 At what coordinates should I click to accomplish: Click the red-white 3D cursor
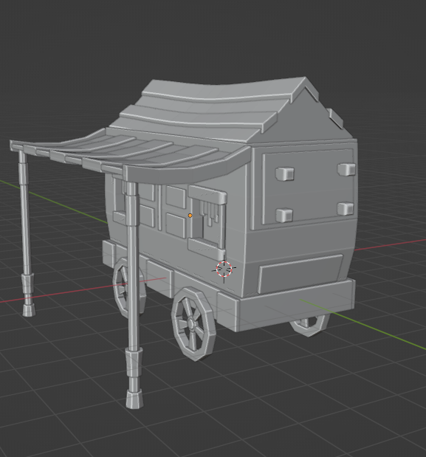click(x=224, y=269)
